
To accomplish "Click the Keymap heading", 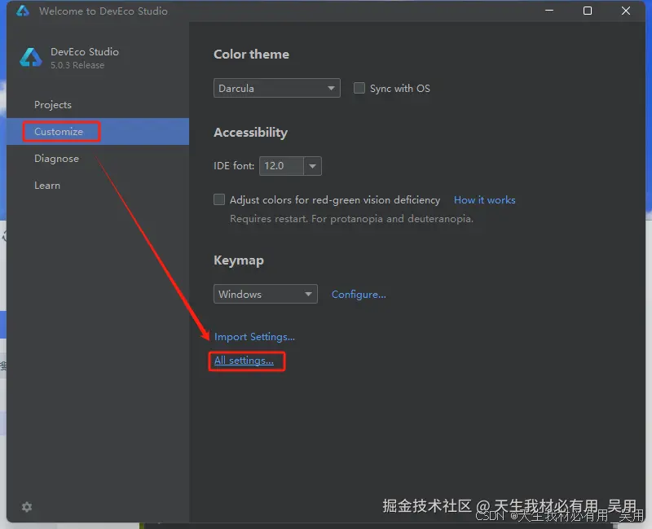I will pos(239,260).
